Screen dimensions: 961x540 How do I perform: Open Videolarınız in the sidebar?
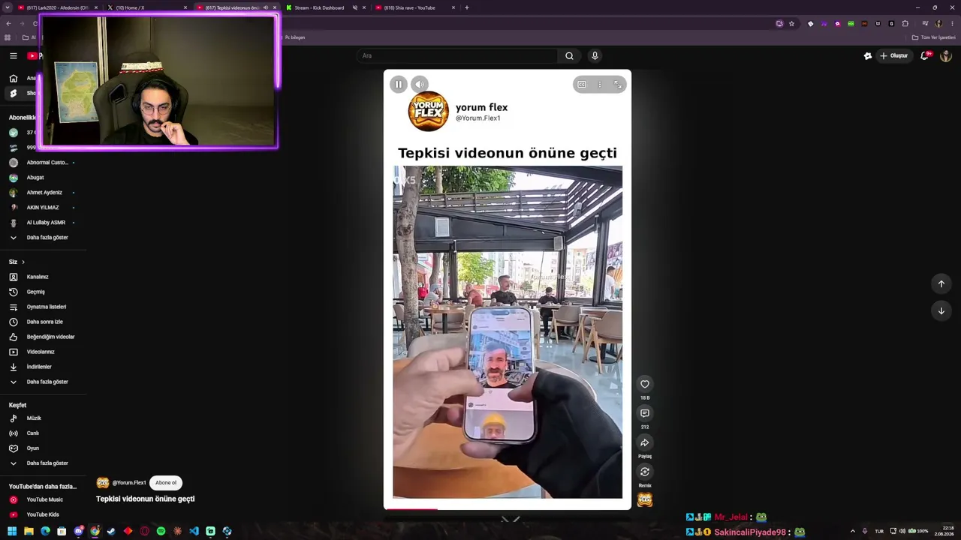(x=41, y=352)
